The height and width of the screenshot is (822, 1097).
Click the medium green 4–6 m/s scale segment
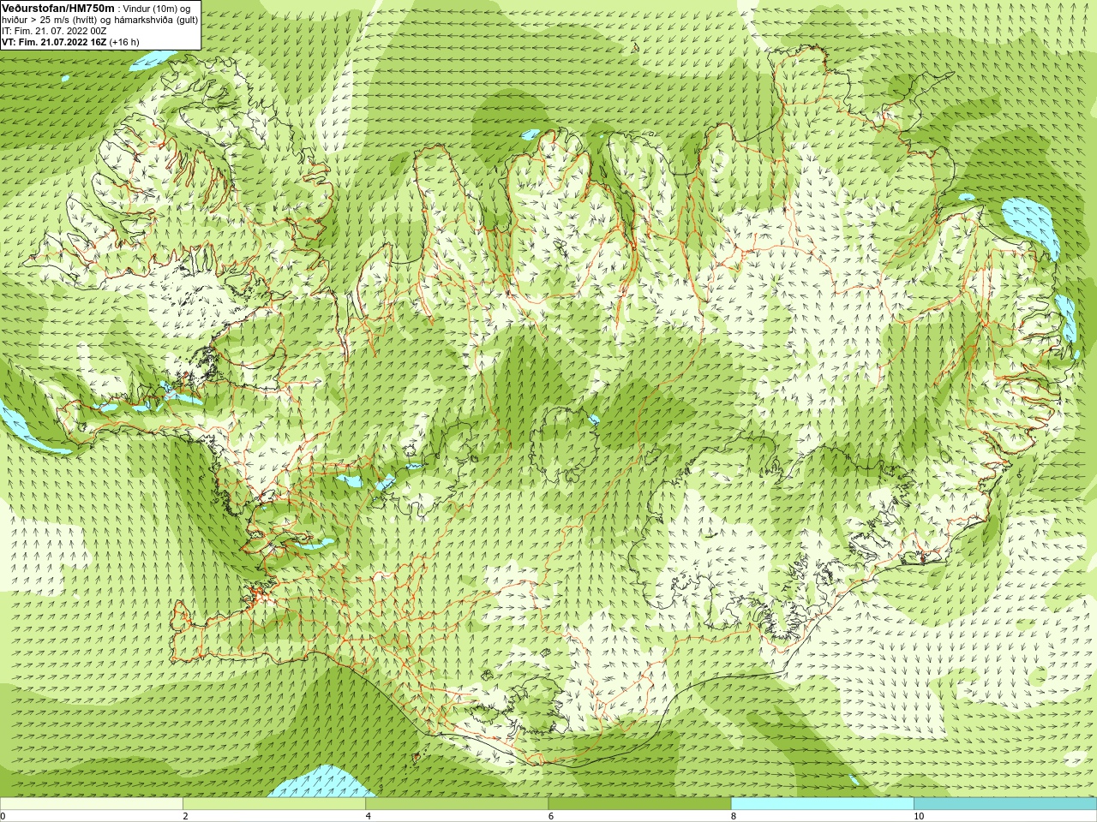(457, 804)
